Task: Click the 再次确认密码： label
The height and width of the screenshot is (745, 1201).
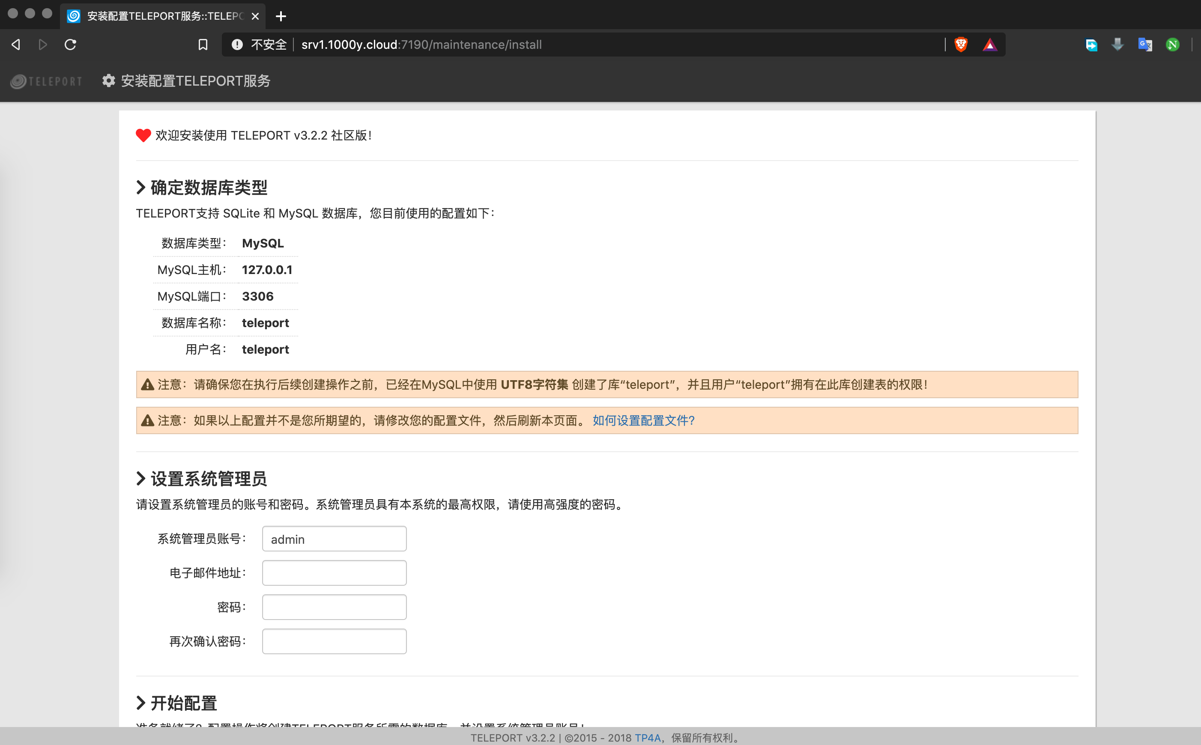Action: point(208,641)
